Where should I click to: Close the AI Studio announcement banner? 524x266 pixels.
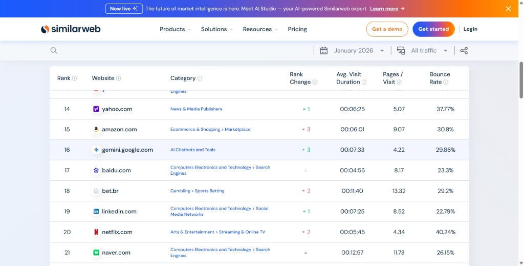click(x=508, y=9)
